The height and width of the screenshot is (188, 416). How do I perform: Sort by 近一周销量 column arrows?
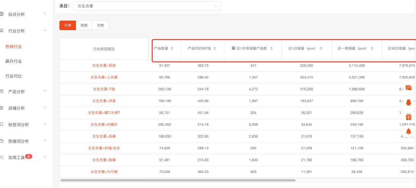pos(372,48)
